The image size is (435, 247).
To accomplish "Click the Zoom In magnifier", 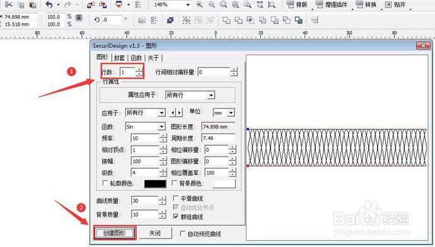I will [199, 4].
